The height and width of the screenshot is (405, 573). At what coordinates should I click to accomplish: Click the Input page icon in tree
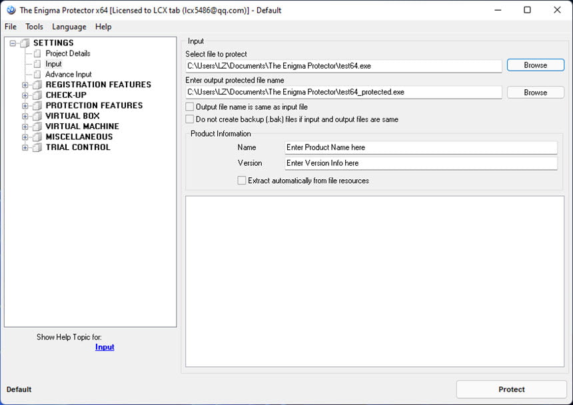(x=37, y=64)
